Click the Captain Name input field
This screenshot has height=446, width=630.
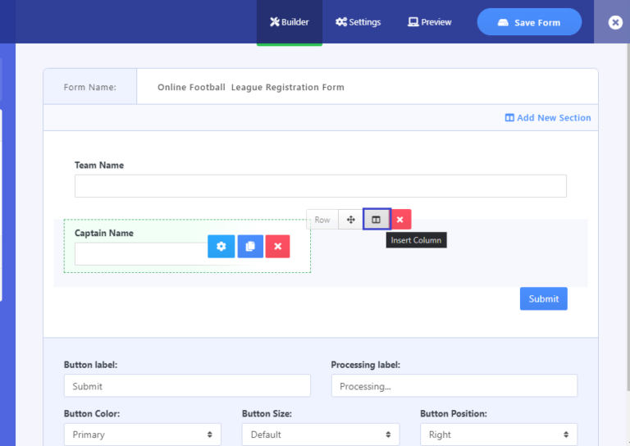[140, 253]
